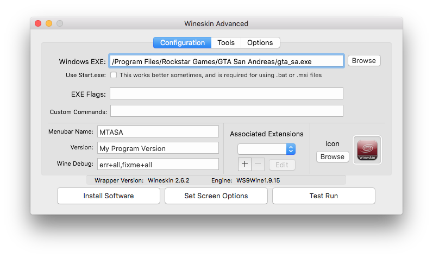Select the Configuration tab

[x=183, y=42]
